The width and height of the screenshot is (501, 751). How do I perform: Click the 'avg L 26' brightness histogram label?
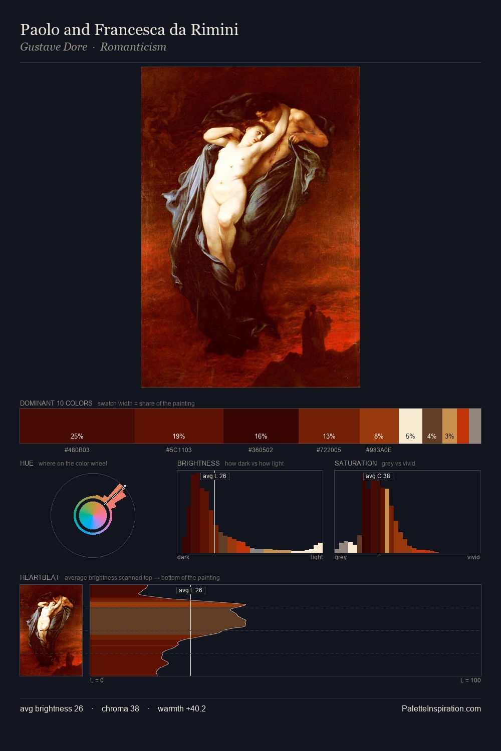click(215, 476)
